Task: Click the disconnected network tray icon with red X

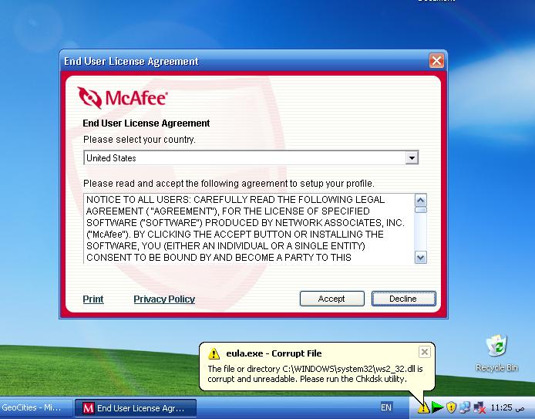Action: [479, 407]
